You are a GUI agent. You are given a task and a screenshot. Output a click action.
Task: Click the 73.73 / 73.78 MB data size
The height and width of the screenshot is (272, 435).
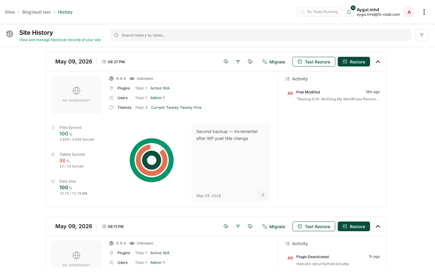pyautogui.click(x=73, y=194)
